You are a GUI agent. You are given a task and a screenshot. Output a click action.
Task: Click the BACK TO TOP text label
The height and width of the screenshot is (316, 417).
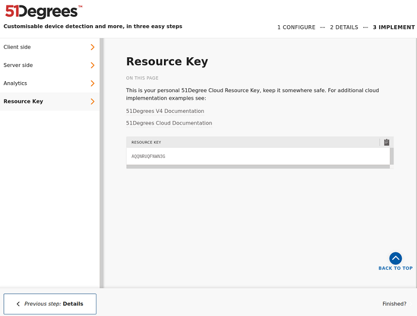click(395, 269)
